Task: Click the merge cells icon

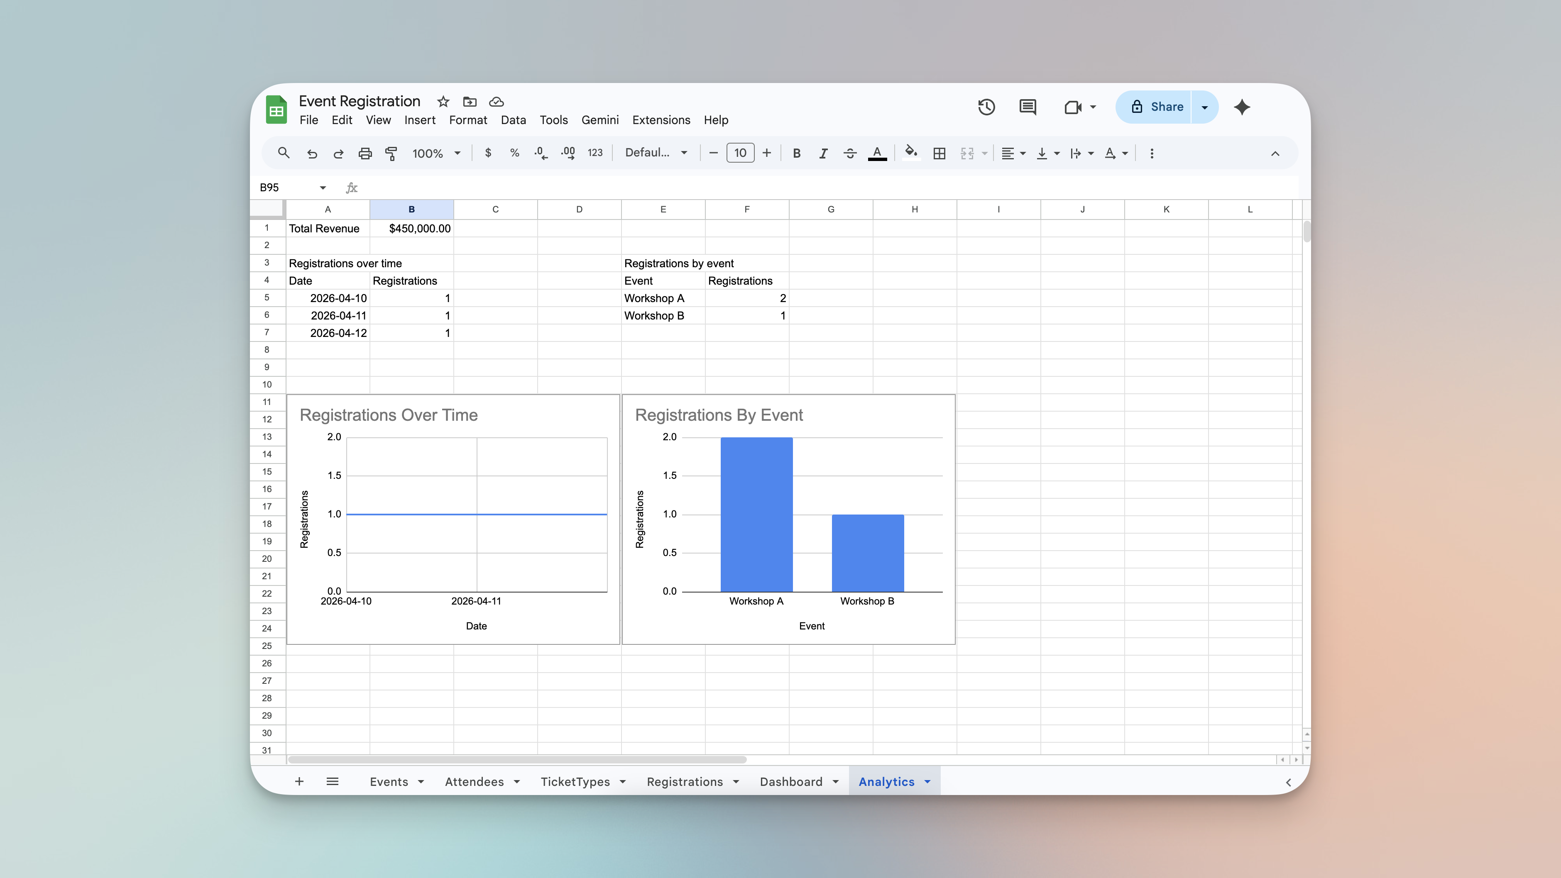Action: coord(967,154)
